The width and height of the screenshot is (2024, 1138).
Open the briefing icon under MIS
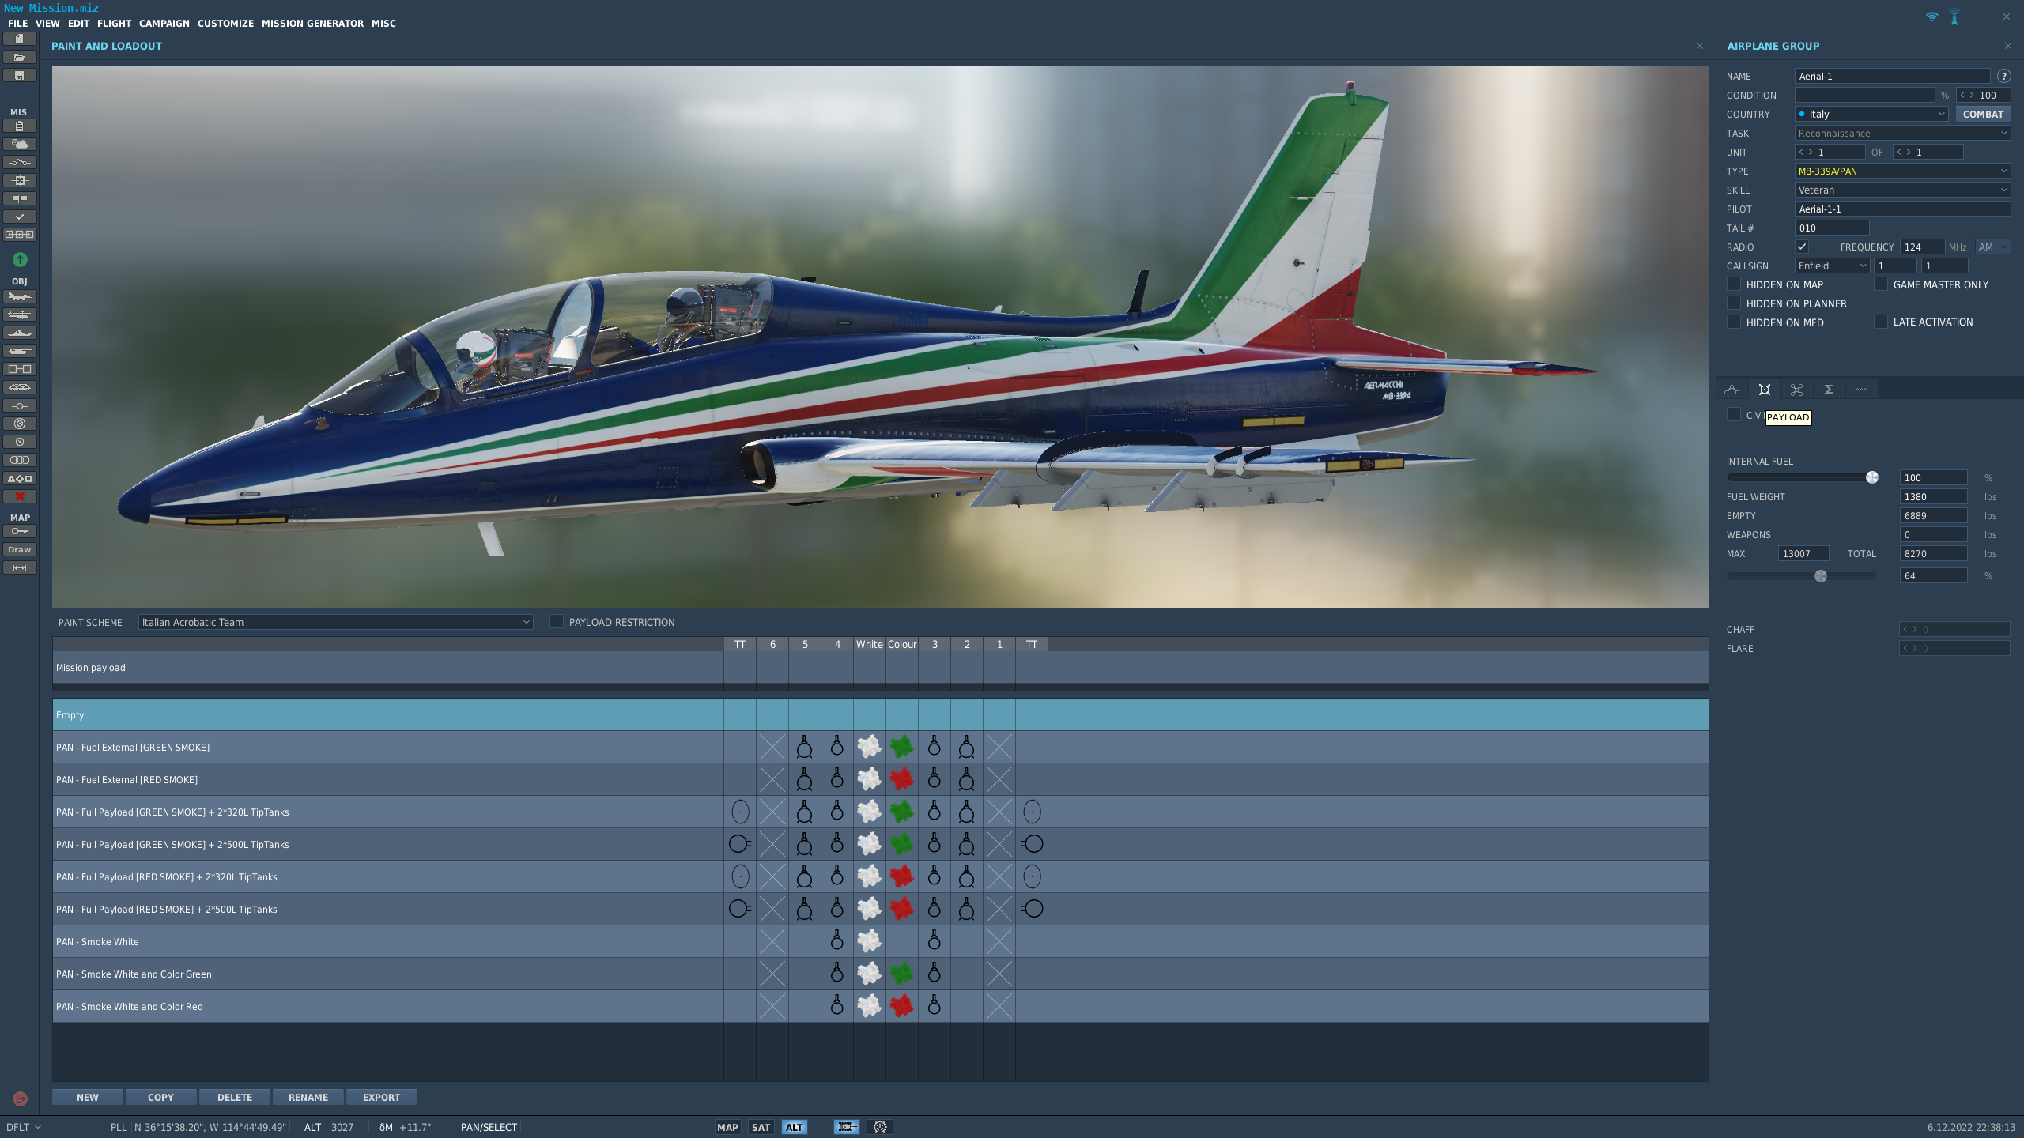[20, 126]
